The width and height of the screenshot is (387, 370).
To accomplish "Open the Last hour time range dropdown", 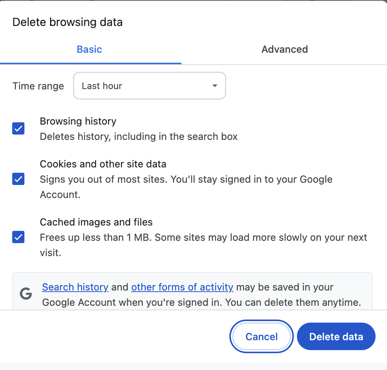I will (149, 86).
